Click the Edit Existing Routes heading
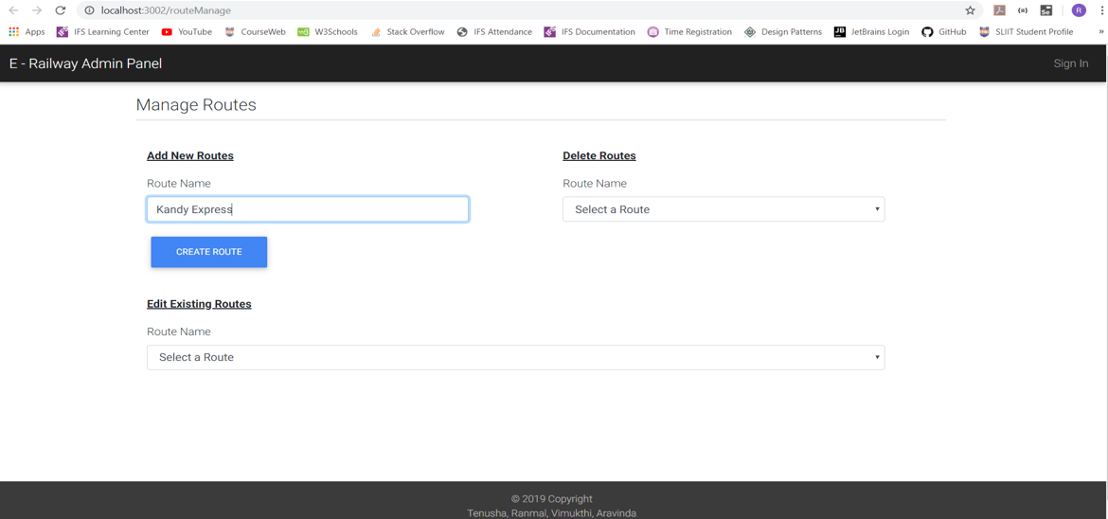Screen dimensions: 1108x519 pos(199,304)
